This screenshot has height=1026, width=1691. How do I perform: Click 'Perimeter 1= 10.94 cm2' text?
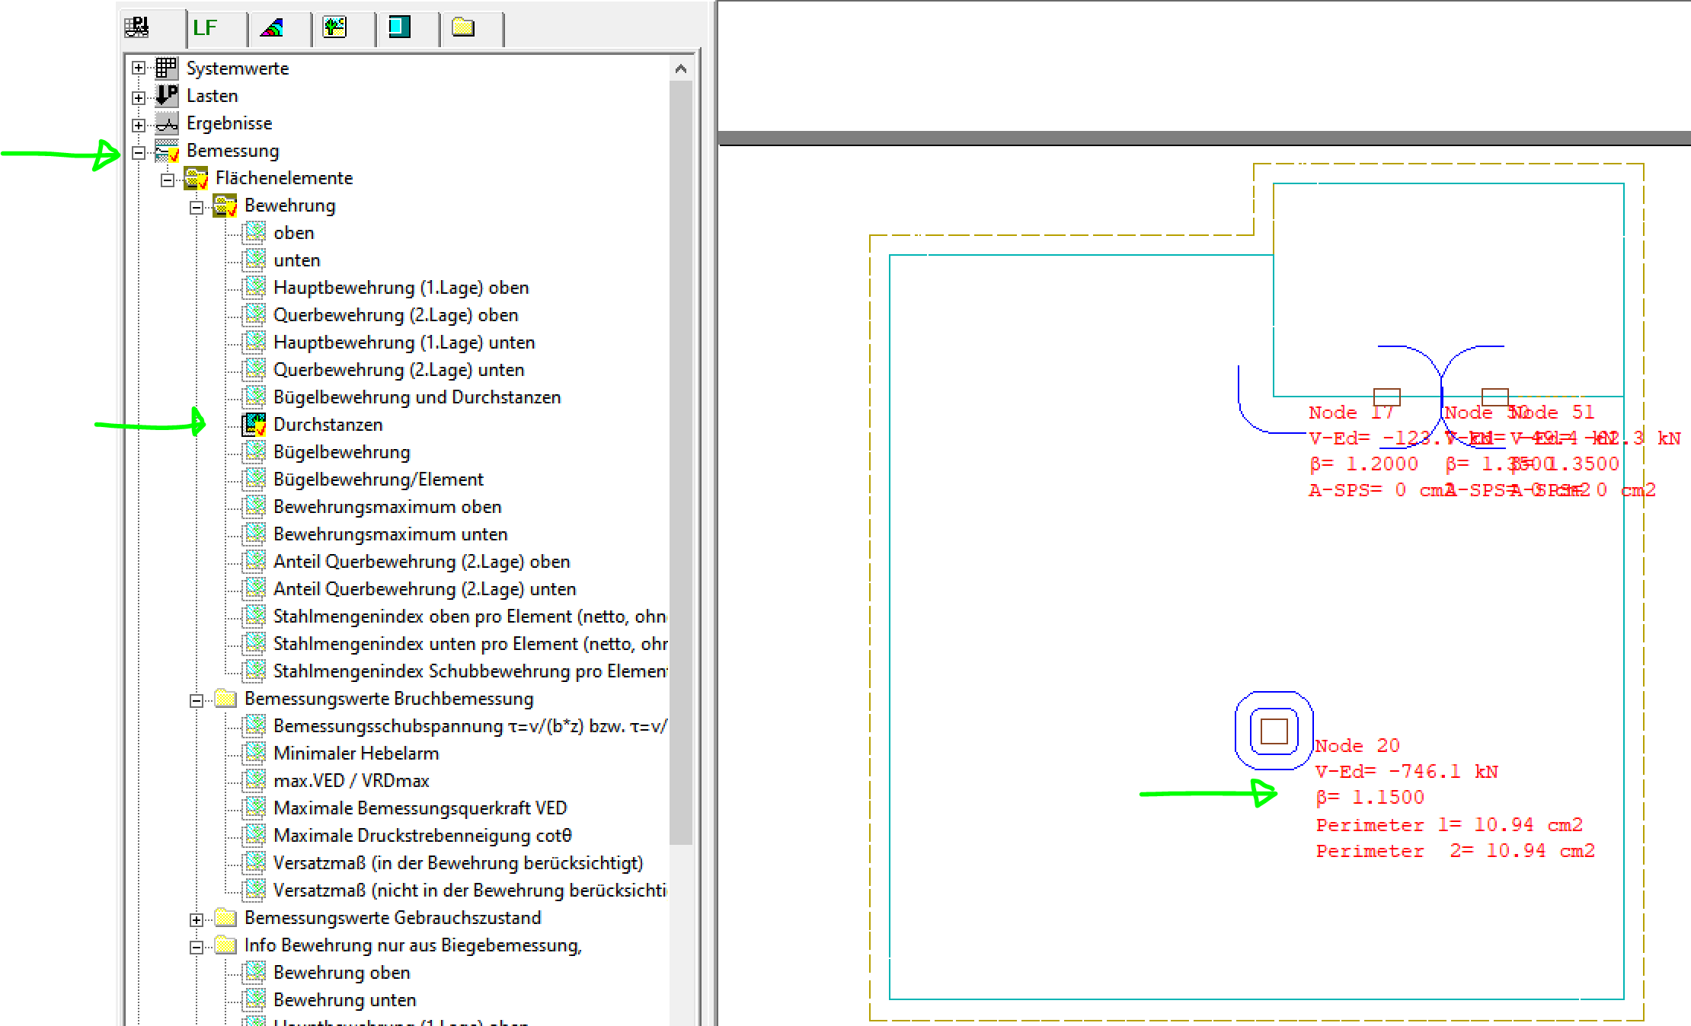1450,825
